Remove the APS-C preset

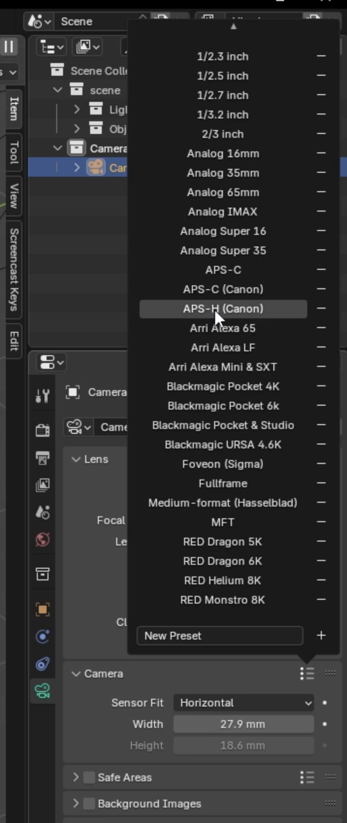321,270
